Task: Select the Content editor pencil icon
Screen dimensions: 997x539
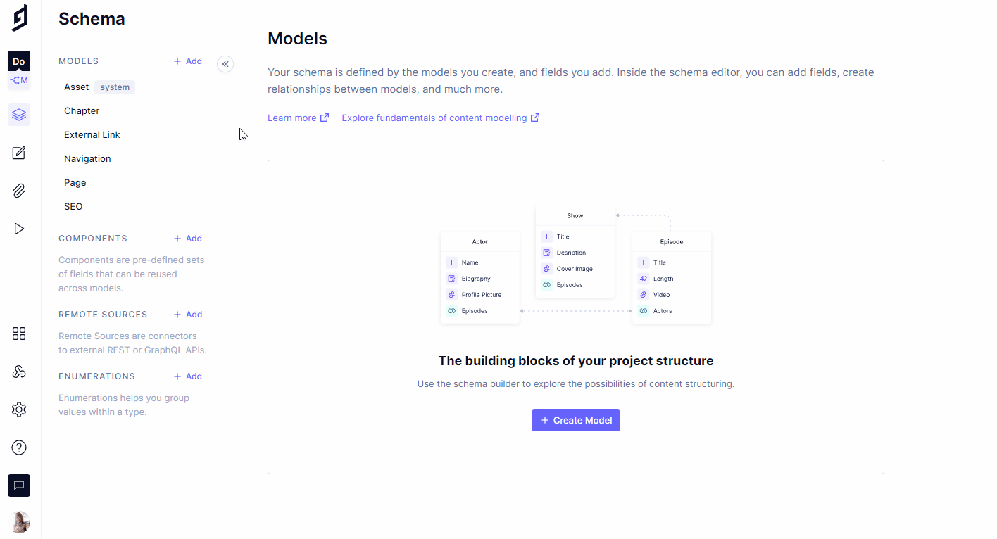Action: point(18,153)
